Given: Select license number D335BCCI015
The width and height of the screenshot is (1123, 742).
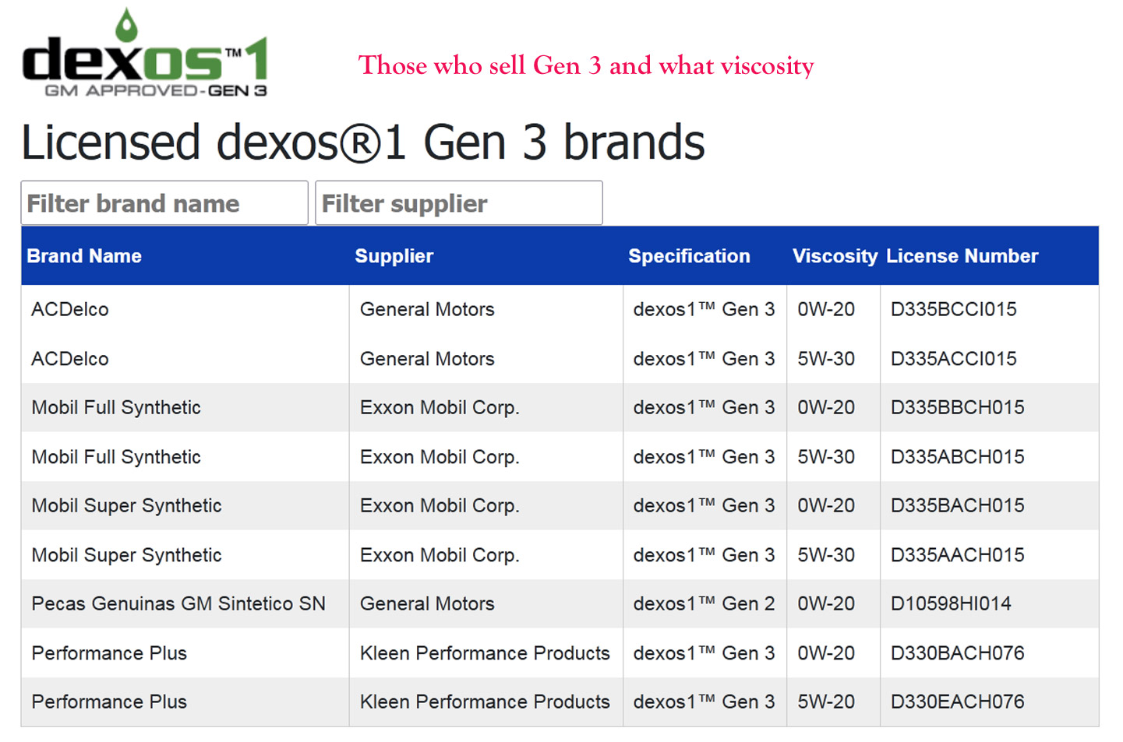Looking at the screenshot, I should (x=953, y=309).
